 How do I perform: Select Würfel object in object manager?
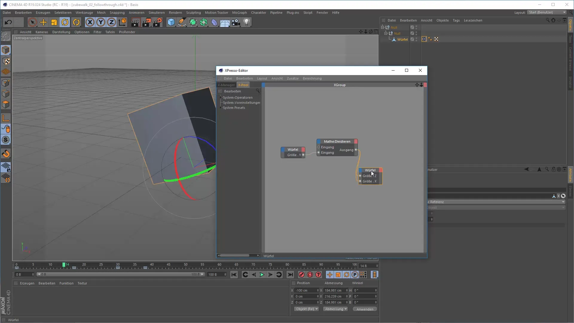[x=402, y=39]
